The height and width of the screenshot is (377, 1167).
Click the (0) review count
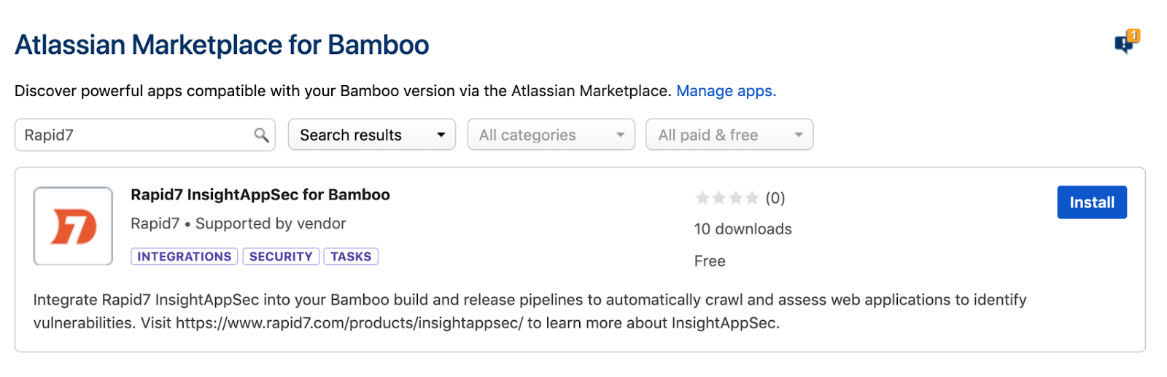click(x=775, y=198)
